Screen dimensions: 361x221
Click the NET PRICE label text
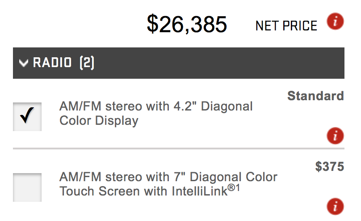tap(286, 26)
